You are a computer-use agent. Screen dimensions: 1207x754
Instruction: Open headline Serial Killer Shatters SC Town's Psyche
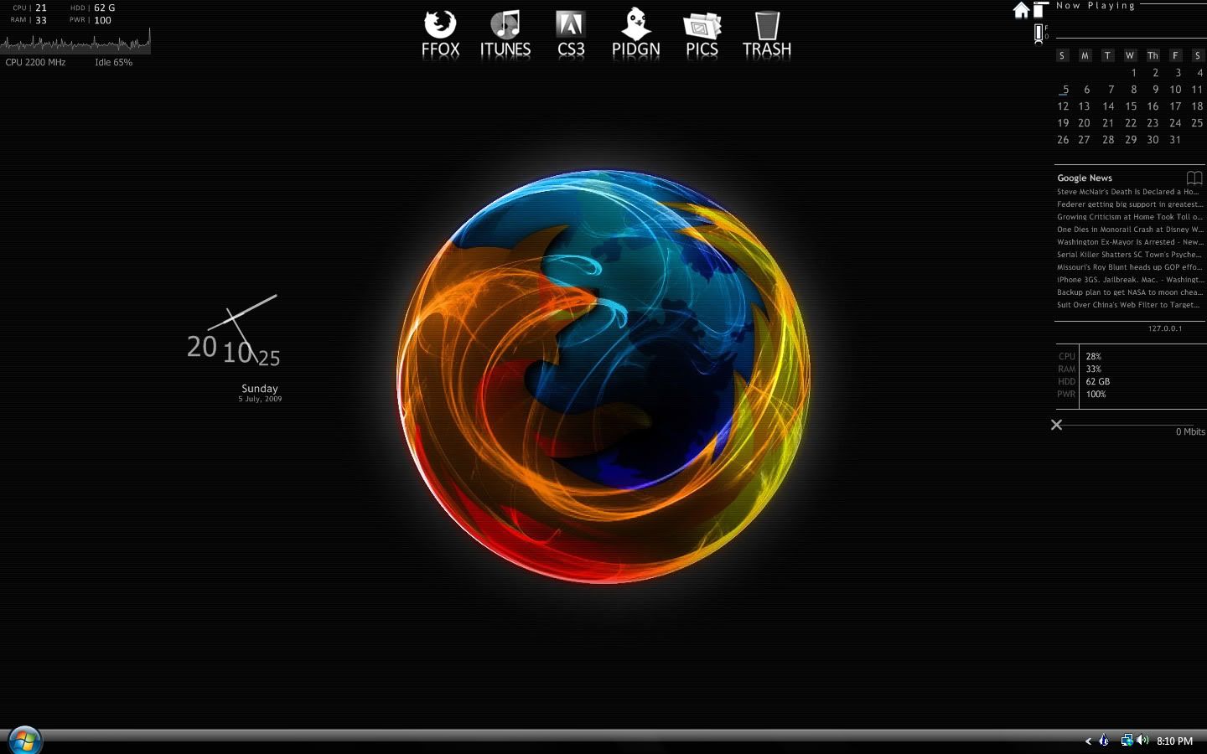(1129, 255)
